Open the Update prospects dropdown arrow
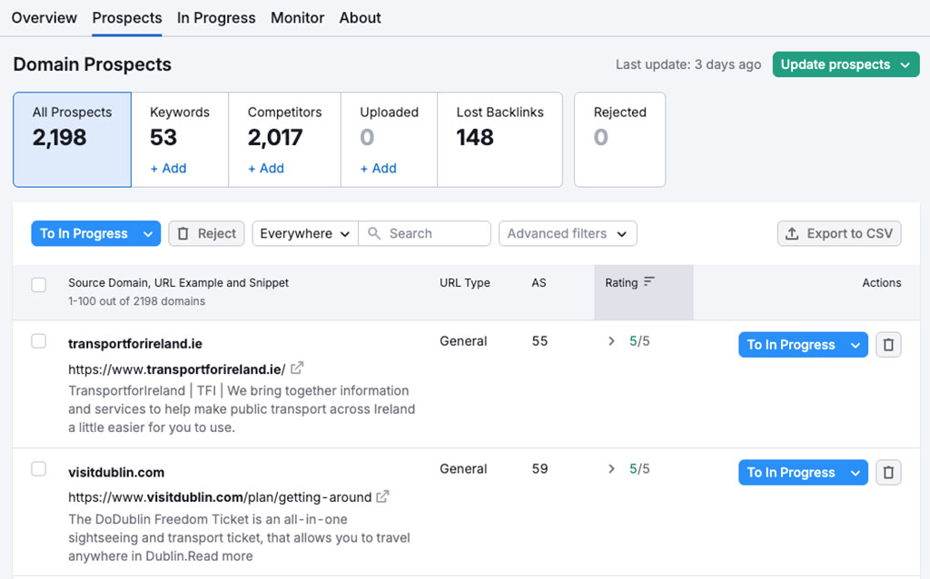 point(905,64)
